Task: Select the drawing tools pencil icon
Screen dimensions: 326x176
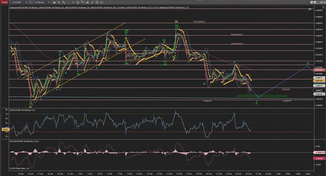Action: 59,2
